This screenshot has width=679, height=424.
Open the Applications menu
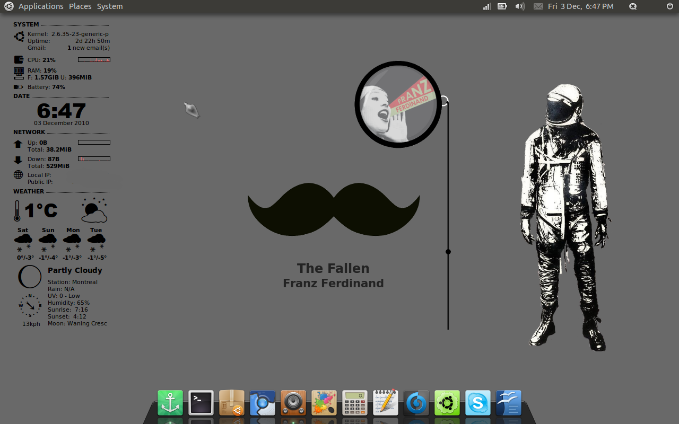pyautogui.click(x=41, y=6)
